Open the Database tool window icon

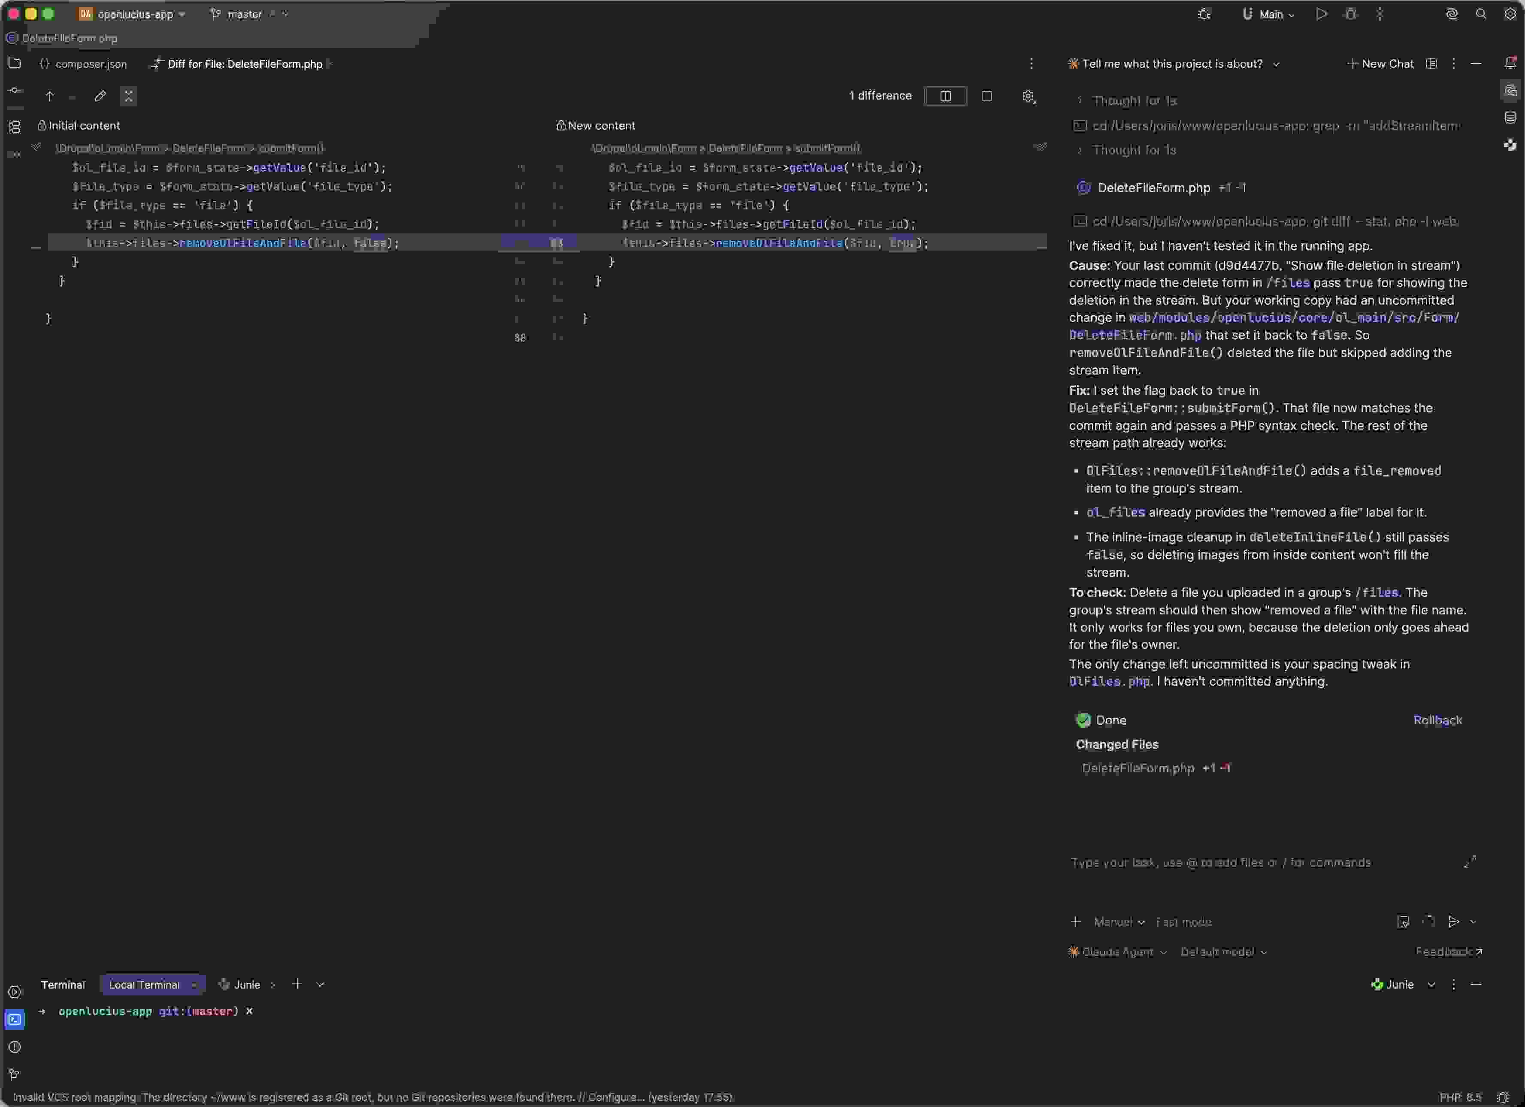1510,118
